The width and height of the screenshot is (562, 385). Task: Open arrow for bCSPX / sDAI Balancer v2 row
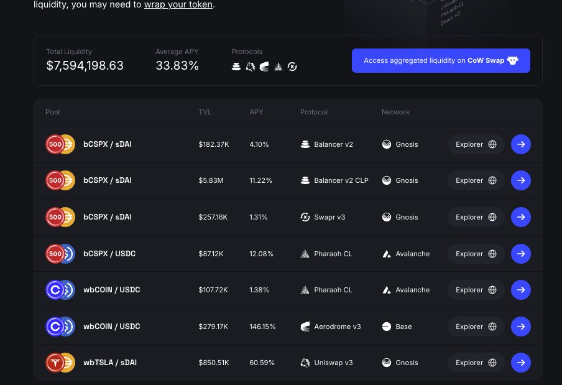point(521,144)
